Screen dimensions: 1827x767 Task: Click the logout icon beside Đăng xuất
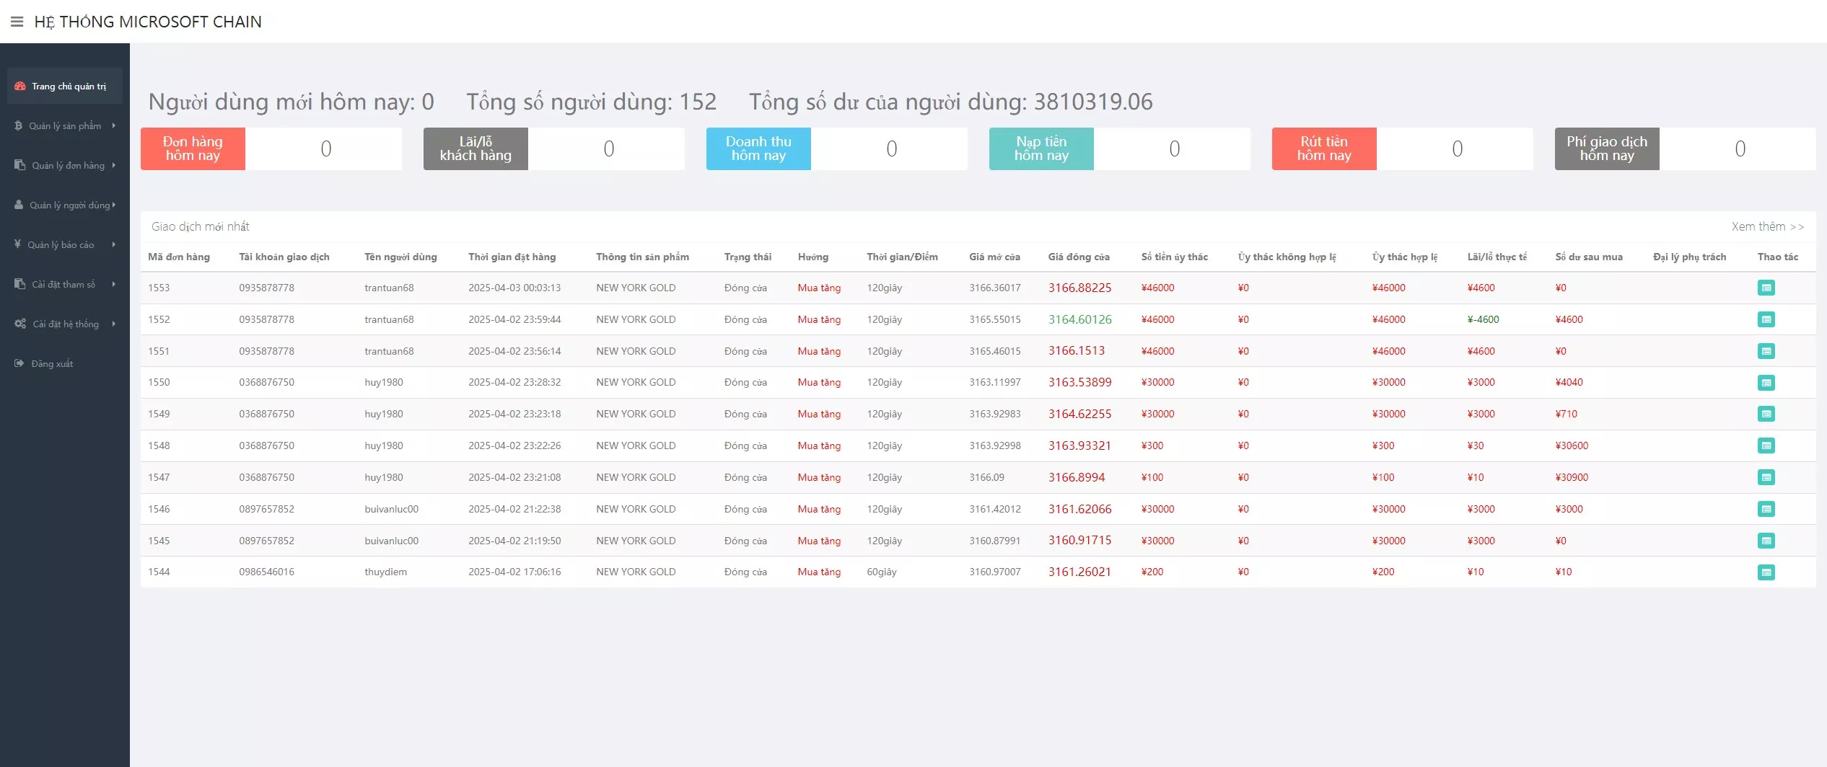pos(19,363)
